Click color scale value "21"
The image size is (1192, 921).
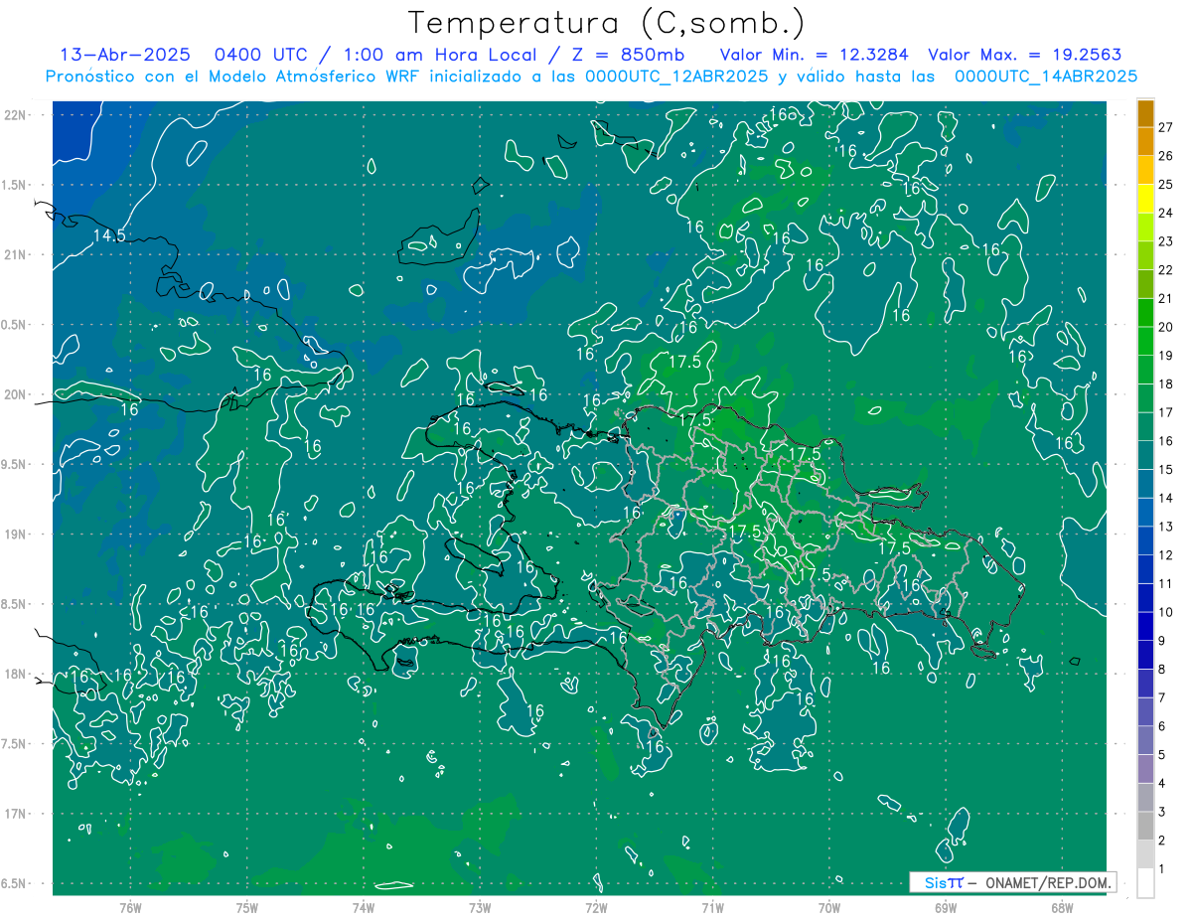pos(1166,298)
